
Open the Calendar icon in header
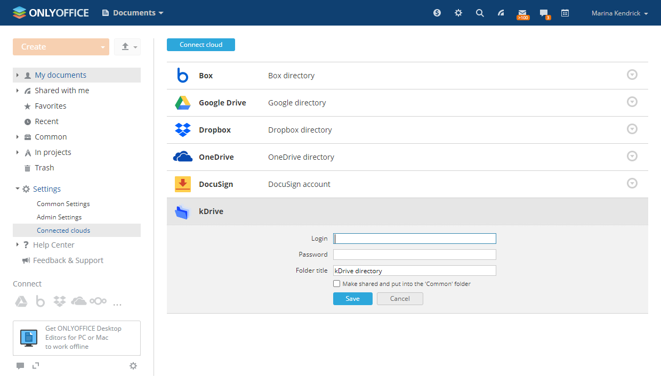[x=565, y=13]
